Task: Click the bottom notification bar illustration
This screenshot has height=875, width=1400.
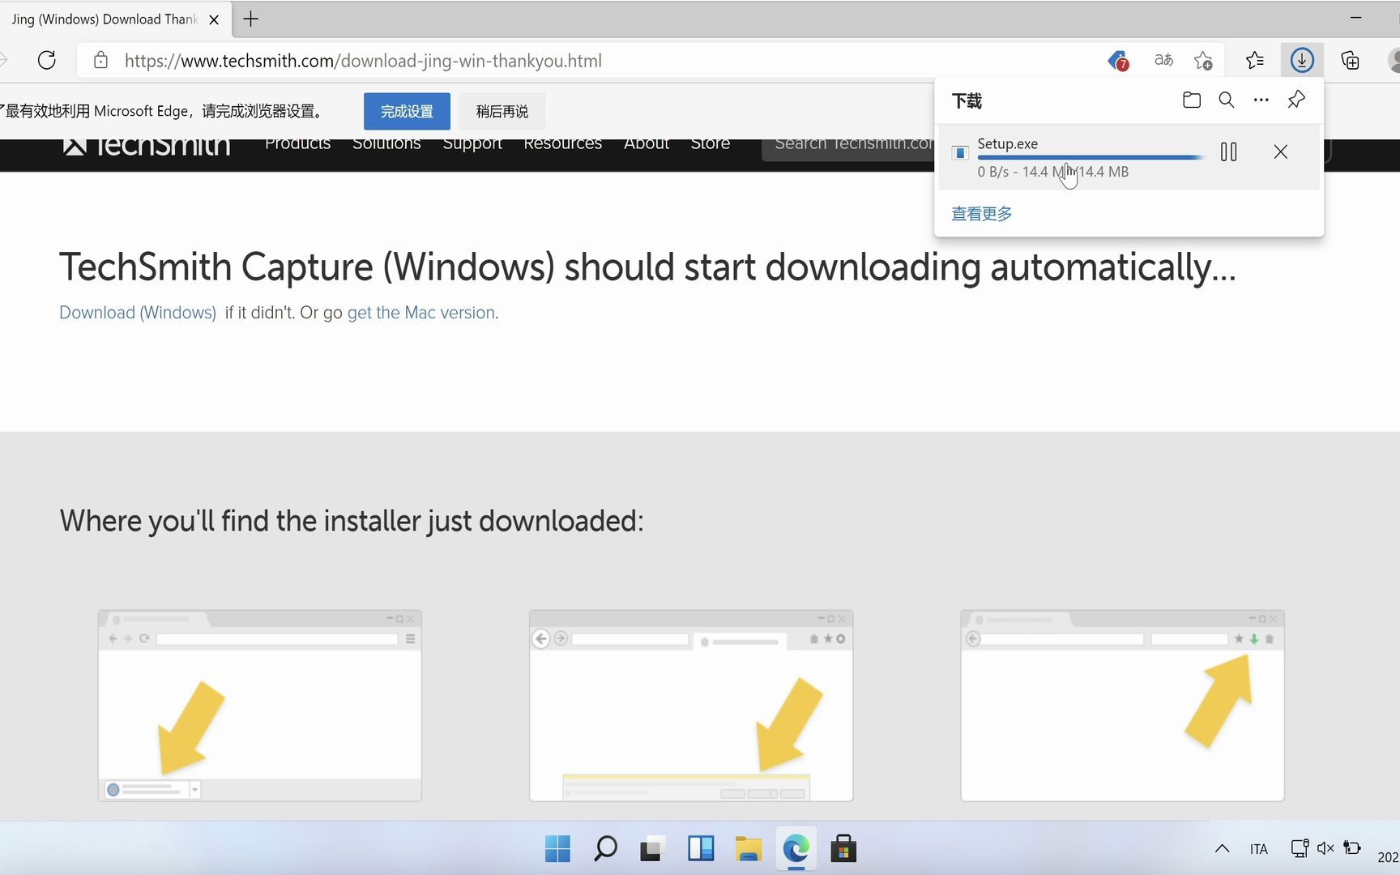Action: [691, 706]
